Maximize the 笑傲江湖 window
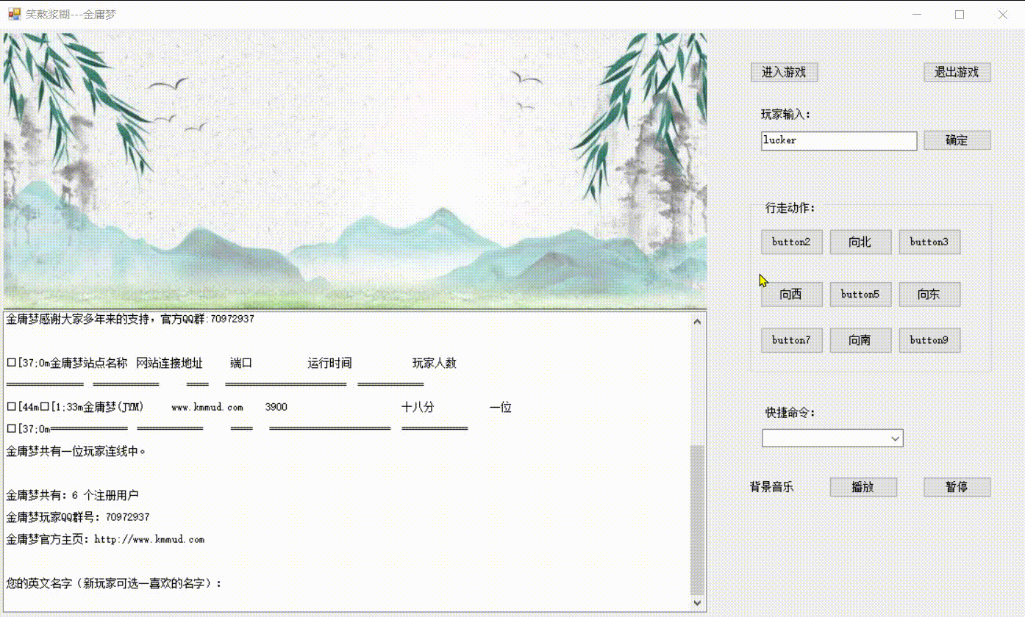 click(x=960, y=14)
